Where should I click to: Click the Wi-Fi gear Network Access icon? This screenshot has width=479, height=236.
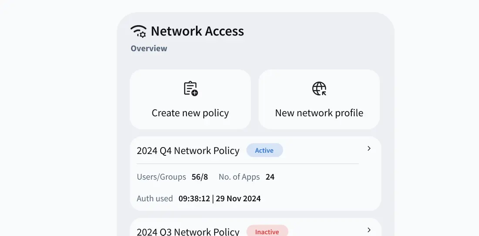(x=138, y=31)
